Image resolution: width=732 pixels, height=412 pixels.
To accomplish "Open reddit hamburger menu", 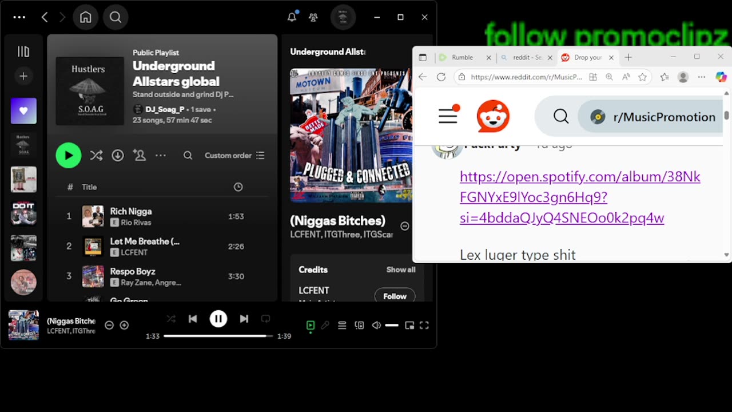I will click(x=448, y=116).
